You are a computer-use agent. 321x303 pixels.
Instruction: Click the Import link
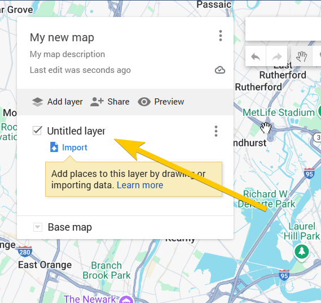74,148
